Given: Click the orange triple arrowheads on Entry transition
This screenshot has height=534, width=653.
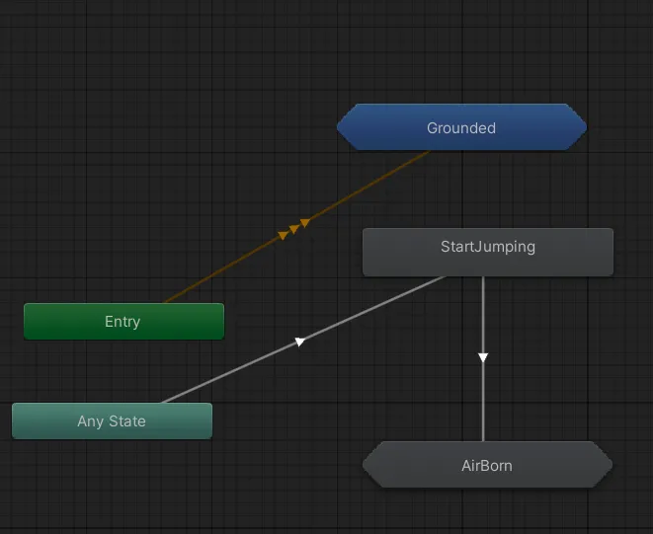Looking at the screenshot, I should pyautogui.click(x=294, y=229).
